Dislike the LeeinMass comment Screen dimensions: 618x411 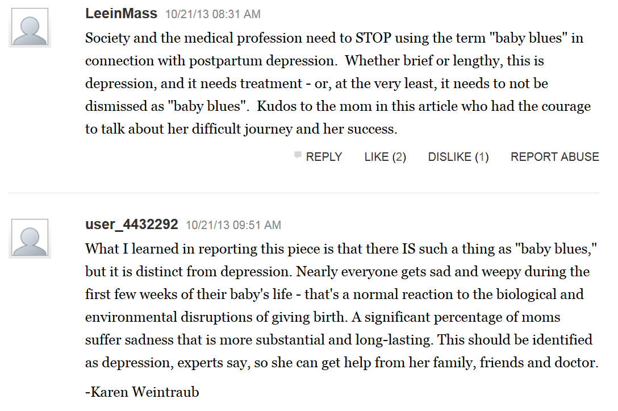click(x=458, y=157)
